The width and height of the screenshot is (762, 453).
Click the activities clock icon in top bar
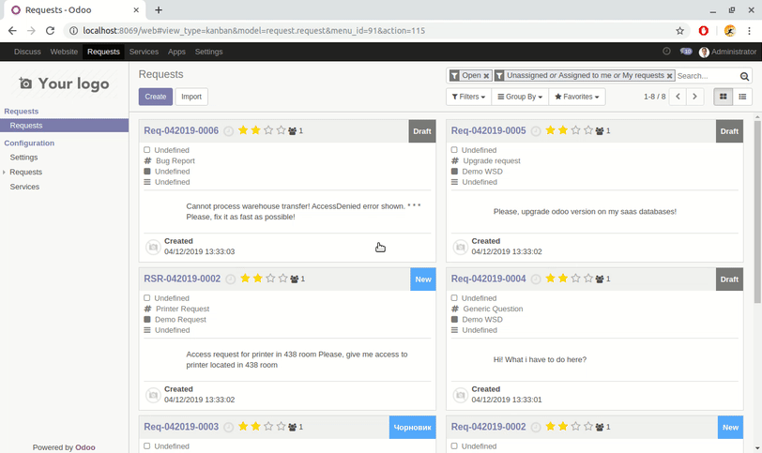tap(666, 51)
